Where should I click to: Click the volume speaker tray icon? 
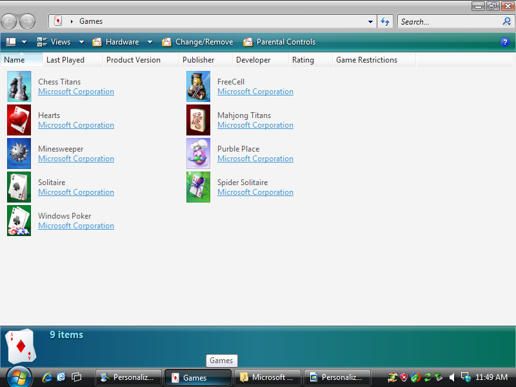coord(452,377)
